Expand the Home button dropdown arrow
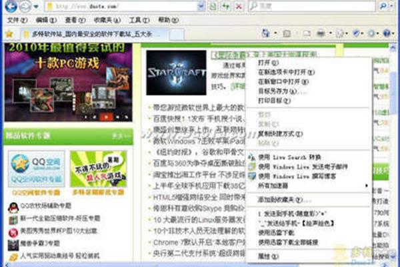 [x=275, y=33]
